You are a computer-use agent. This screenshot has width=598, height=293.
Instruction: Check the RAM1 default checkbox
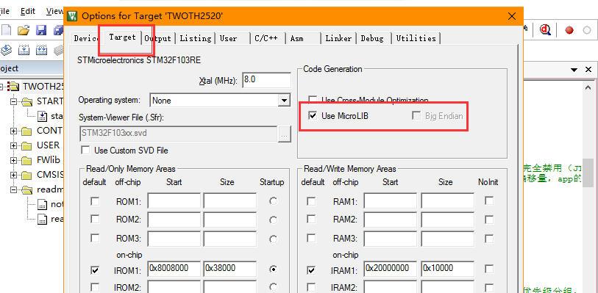(312, 201)
